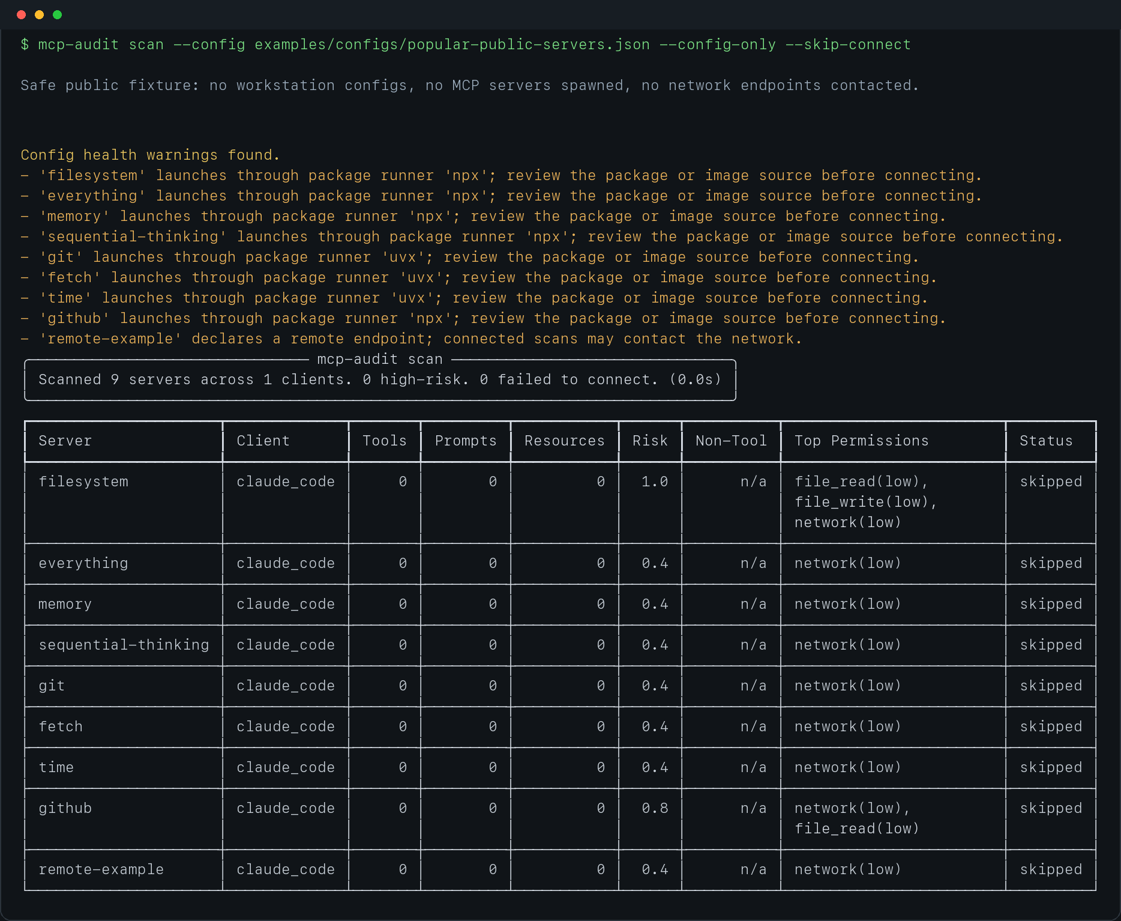The width and height of the screenshot is (1121, 921).
Task: Click filesystem's top permissions cell
Action: [866, 502]
